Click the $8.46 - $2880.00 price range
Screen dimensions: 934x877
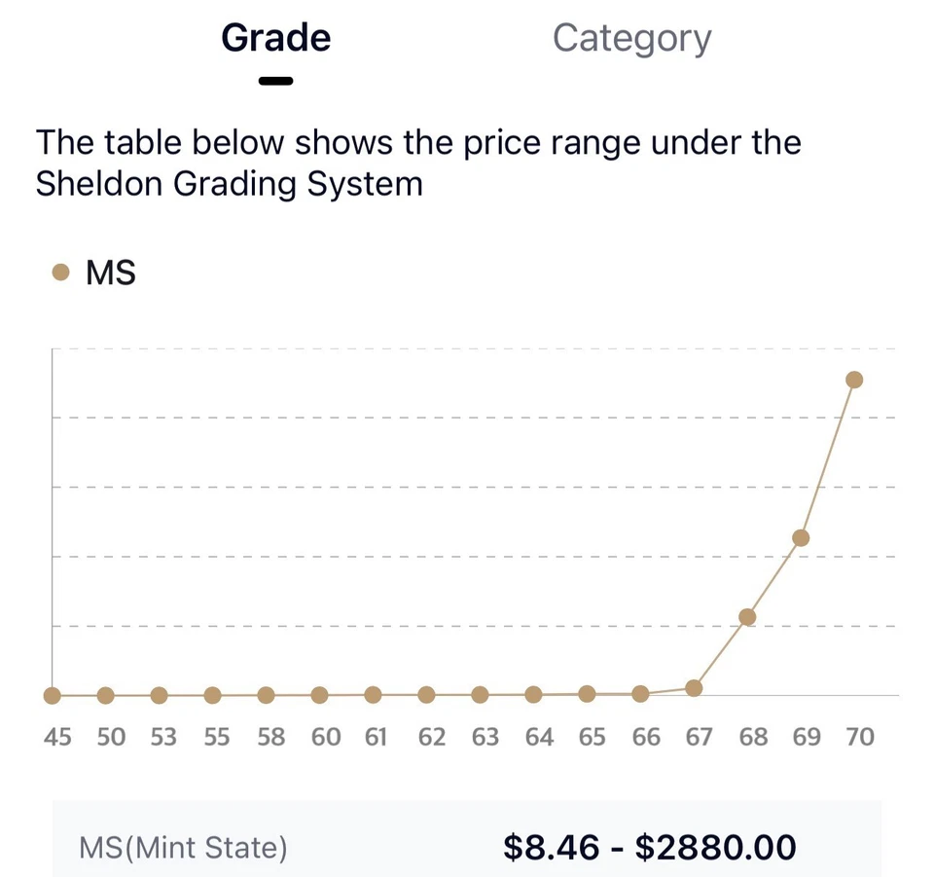[x=649, y=848]
